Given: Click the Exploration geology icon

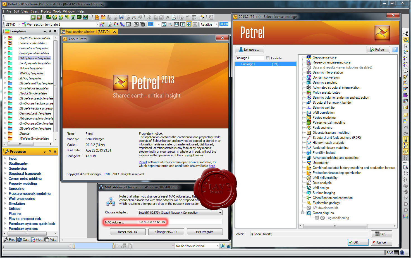Looking at the screenshot, I should [x=309, y=203].
